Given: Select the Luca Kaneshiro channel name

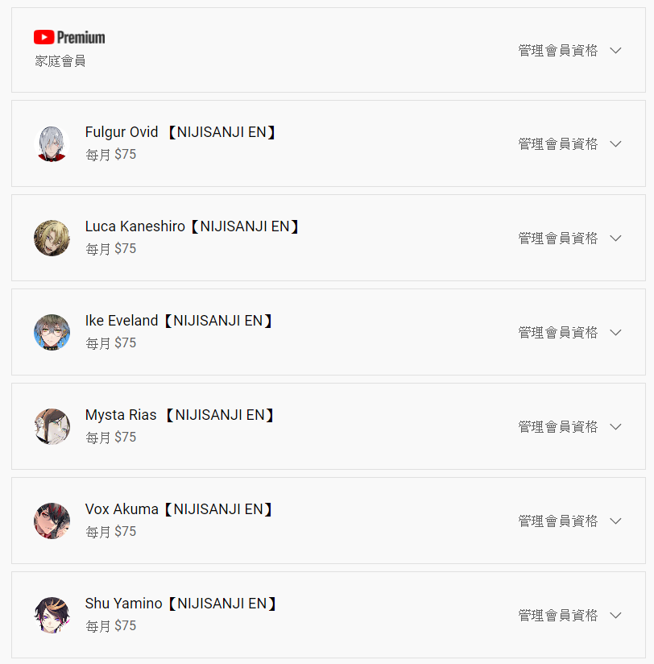Looking at the screenshot, I should [x=192, y=226].
